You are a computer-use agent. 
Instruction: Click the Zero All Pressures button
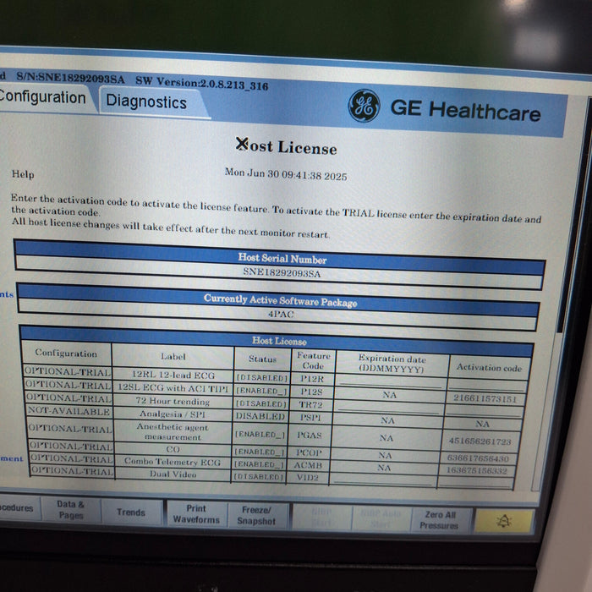pos(439,520)
